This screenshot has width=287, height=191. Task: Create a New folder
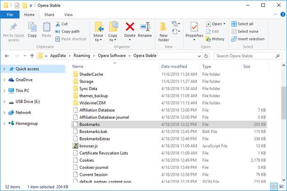(163, 32)
